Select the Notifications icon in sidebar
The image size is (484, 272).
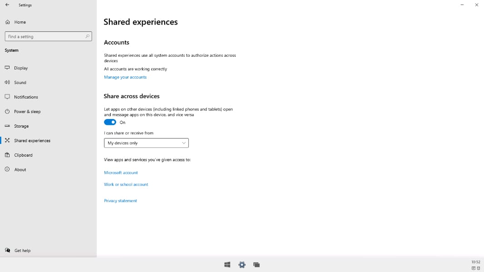point(7,97)
